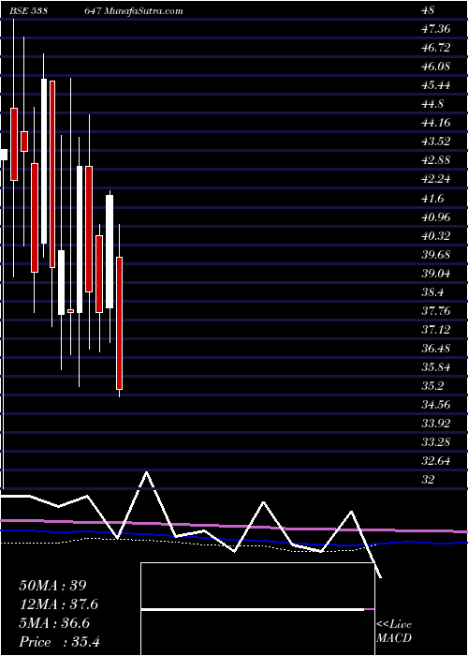Click the BSE 538647 MunafaSutra.com title text

pyautogui.click(x=96, y=11)
